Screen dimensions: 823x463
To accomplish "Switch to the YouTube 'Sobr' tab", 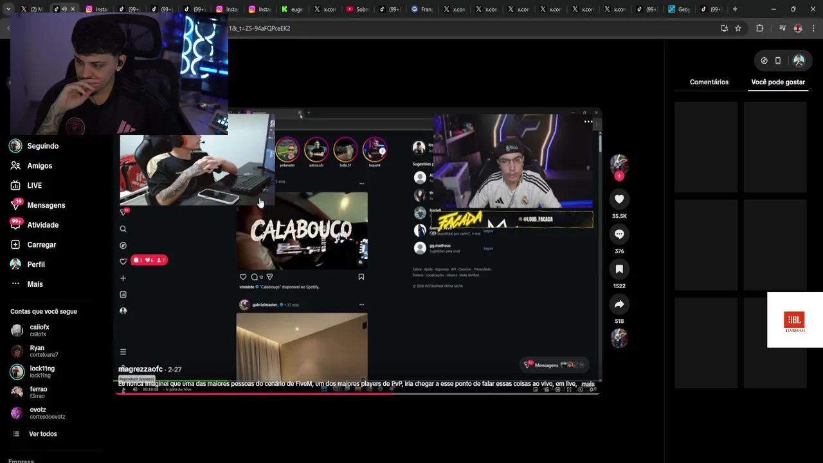I will 357,9.
